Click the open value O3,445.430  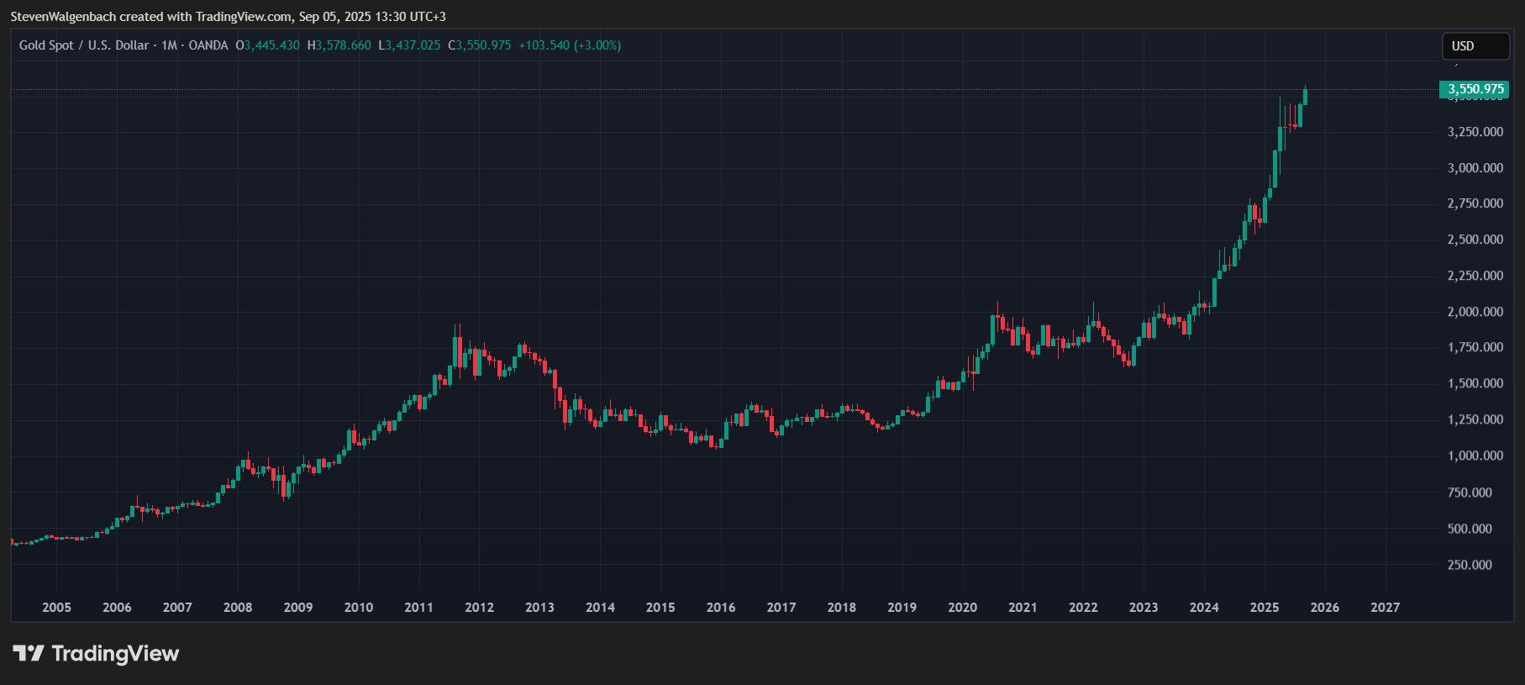point(268,45)
